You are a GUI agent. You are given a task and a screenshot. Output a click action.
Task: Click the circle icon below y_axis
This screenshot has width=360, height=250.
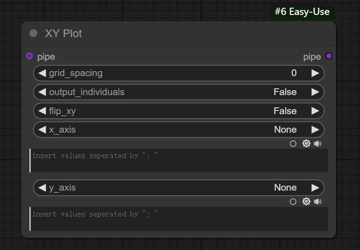click(x=293, y=202)
